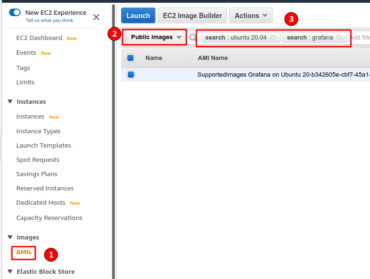The width and height of the screenshot is (370, 279).
Task: Close the New EC2 Experience banner
Action: pos(96,17)
